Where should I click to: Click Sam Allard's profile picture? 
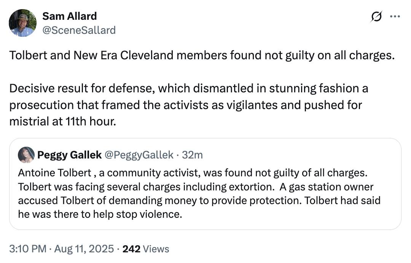tap(22, 23)
